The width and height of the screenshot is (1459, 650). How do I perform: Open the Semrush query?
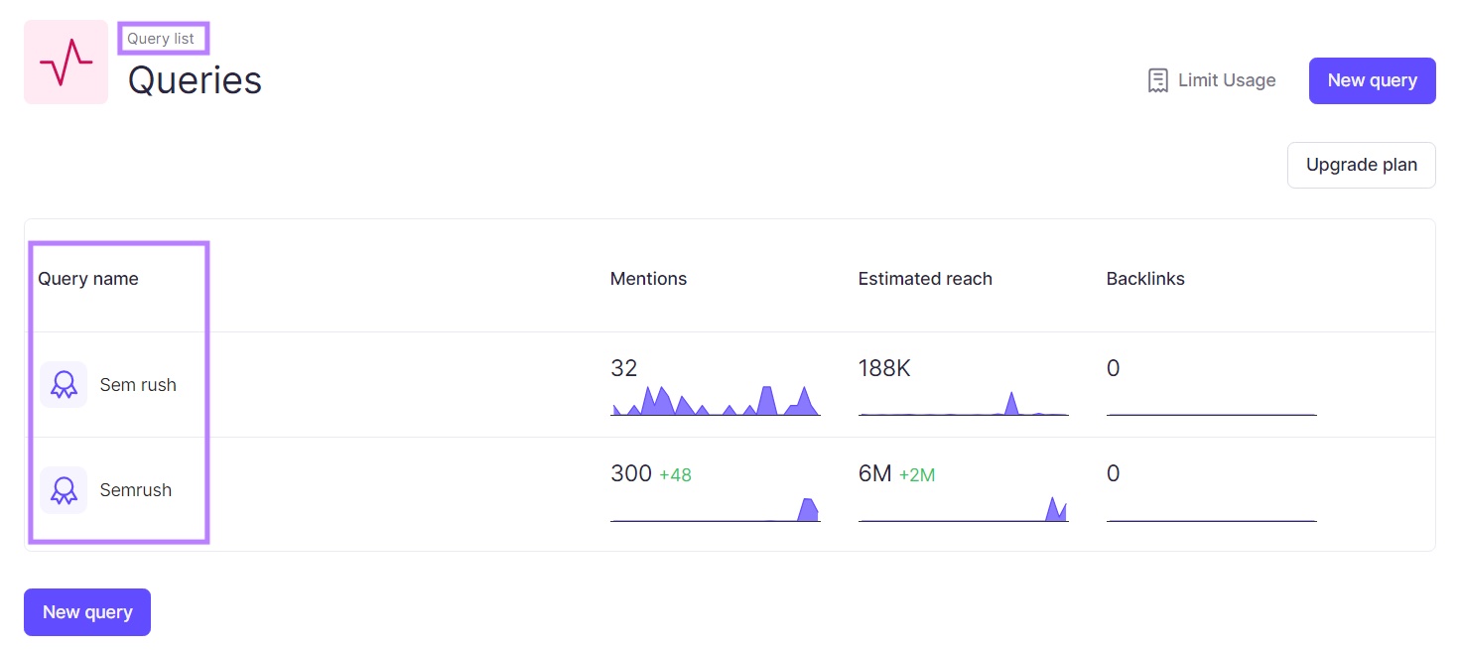(x=136, y=490)
